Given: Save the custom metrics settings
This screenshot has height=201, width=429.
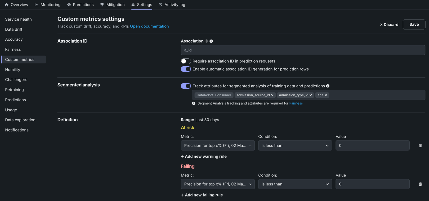Looking at the screenshot, I should 414,25.
